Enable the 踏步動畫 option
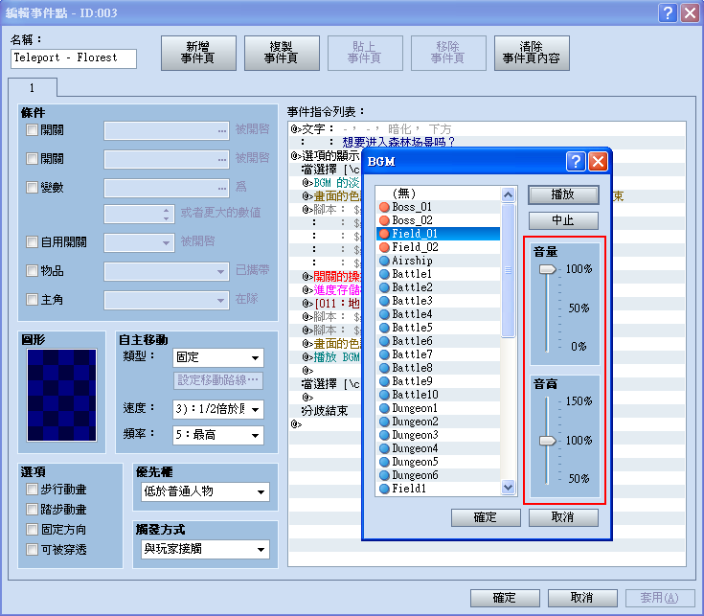 point(32,509)
